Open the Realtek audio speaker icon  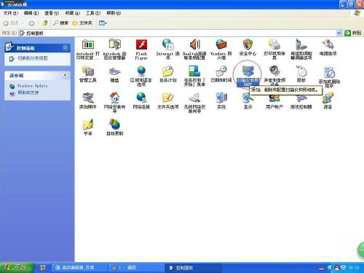coord(194,45)
